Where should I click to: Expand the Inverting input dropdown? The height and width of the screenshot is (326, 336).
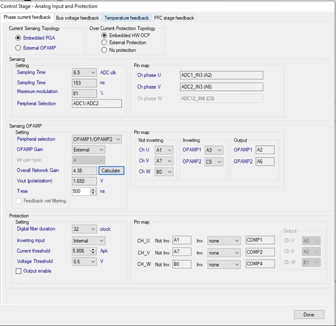click(88, 241)
